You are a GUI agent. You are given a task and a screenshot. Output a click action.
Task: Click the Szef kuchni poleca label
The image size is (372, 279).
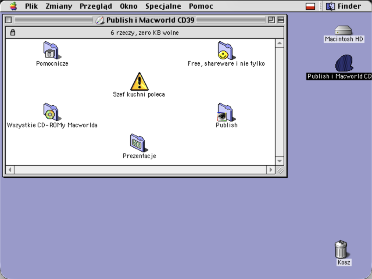[x=139, y=94]
